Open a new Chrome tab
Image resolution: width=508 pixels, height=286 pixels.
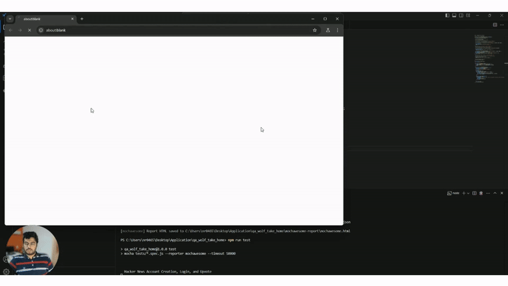[82, 19]
